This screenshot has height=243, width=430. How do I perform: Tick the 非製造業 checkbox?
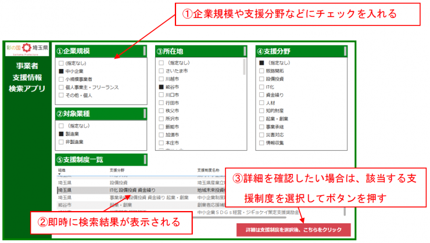click(61, 142)
